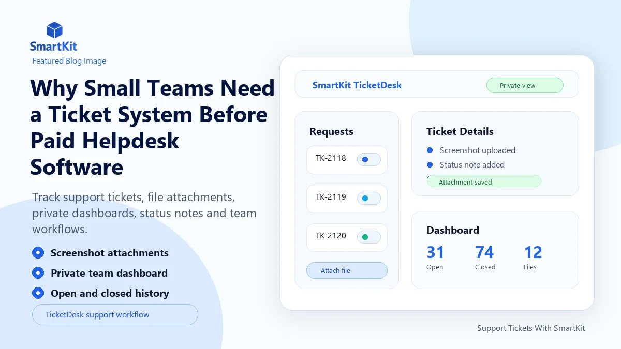Viewport: 621px width, 349px height.
Task: Click the TicketDesk support workflow button
Action: pyautogui.click(x=115, y=314)
